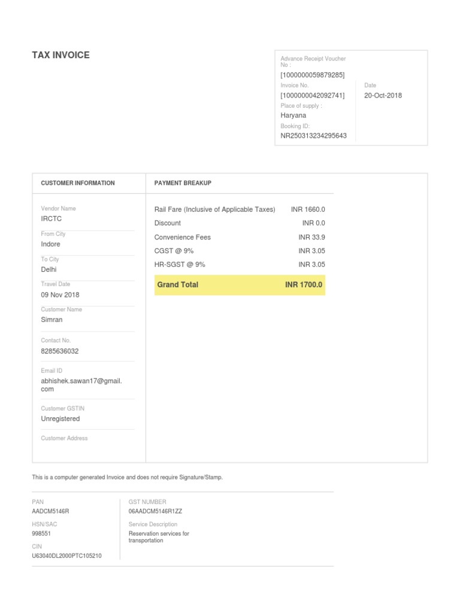Click the invoice date 20-Oct-2018

pyautogui.click(x=383, y=95)
